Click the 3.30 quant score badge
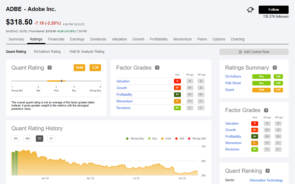The height and width of the screenshot is (184, 295). pyautogui.click(x=95, y=68)
